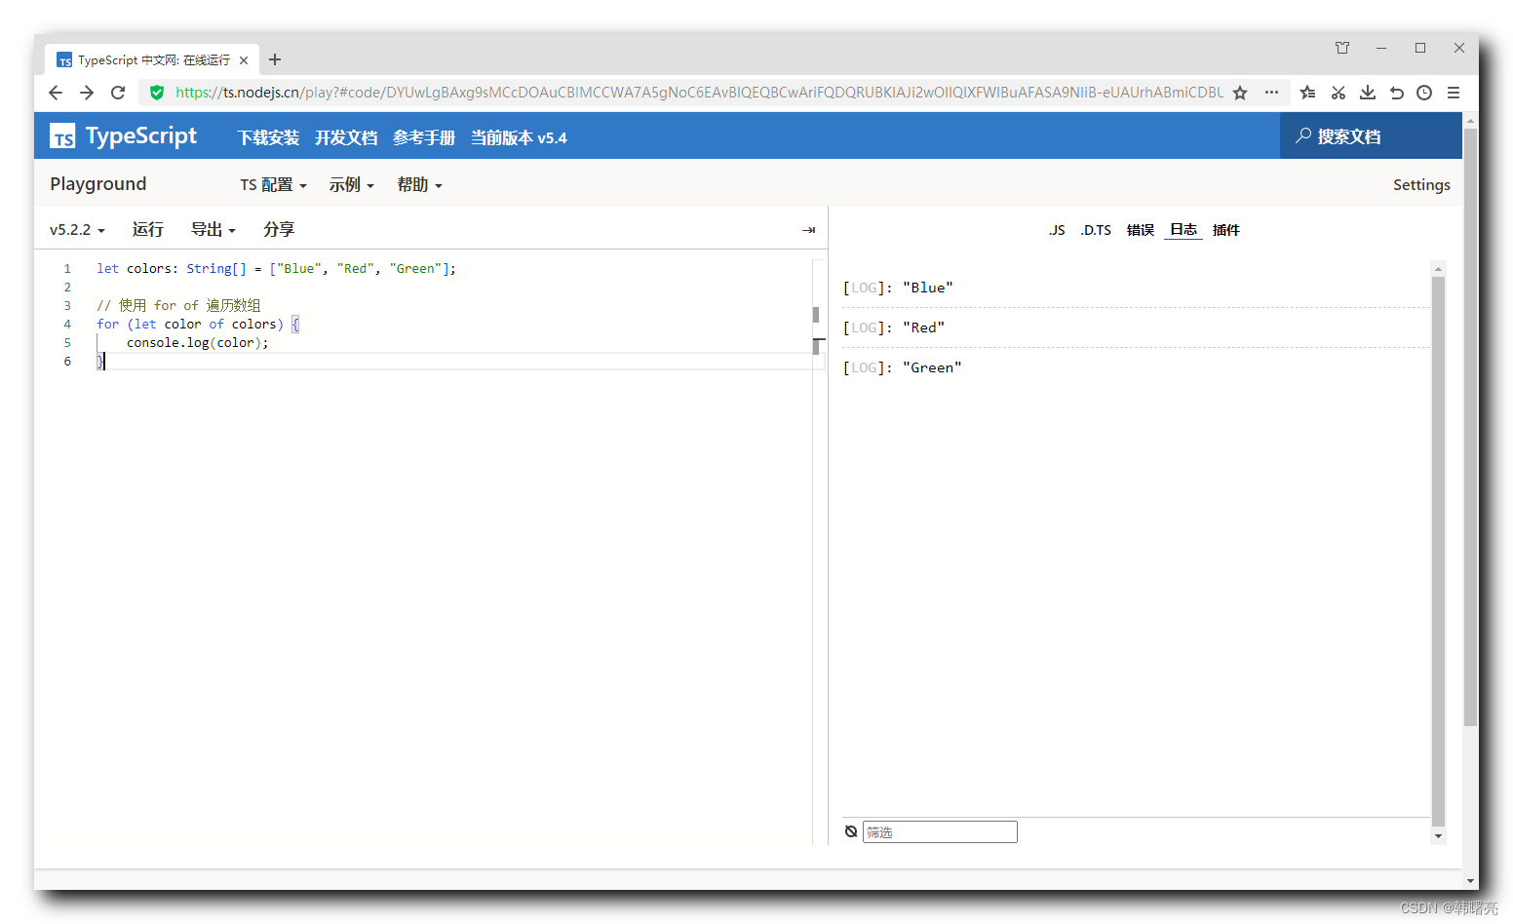Click the browser skin shirt icon
Viewport: 1513px width, 924px height.
pos(1342,48)
